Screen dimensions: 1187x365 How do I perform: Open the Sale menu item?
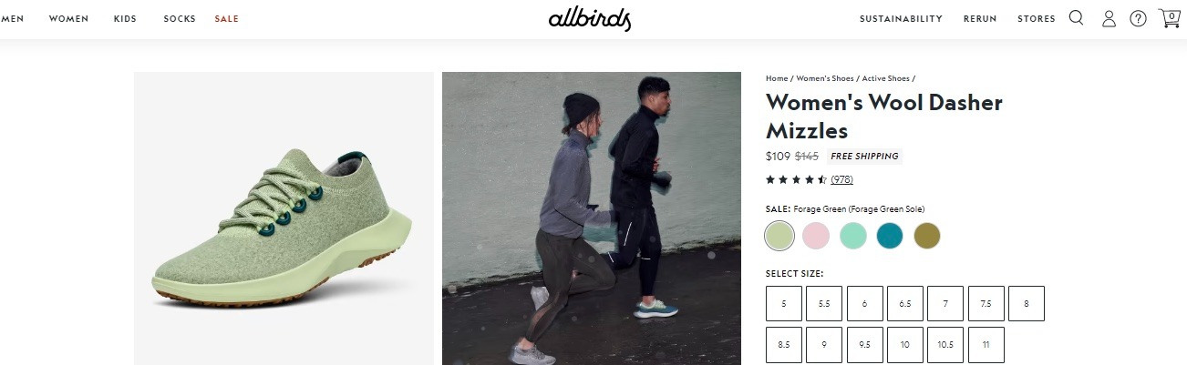coord(226,19)
